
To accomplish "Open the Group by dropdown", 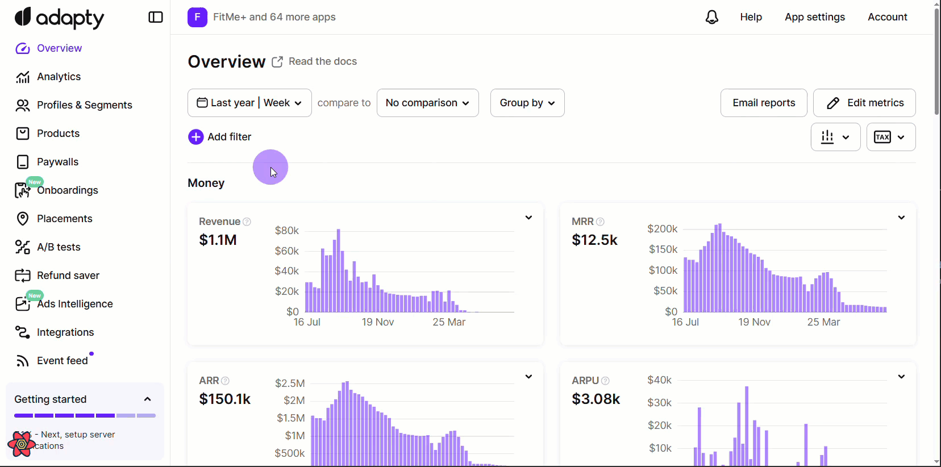I will click(527, 103).
